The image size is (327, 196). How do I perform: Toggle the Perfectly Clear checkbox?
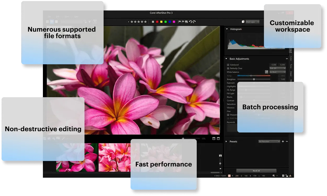click(x=228, y=68)
